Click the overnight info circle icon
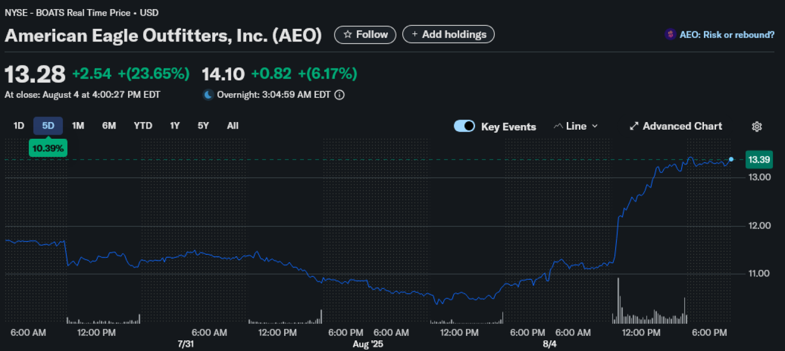This screenshot has width=785, height=351. [x=340, y=95]
